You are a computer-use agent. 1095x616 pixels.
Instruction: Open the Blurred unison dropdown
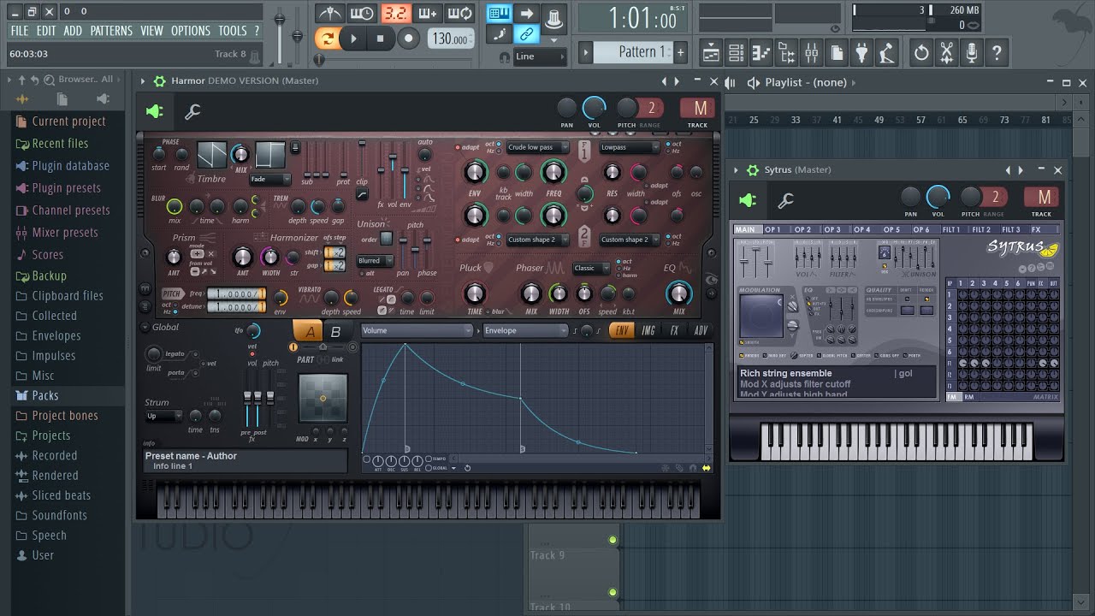(x=376, y=260)
